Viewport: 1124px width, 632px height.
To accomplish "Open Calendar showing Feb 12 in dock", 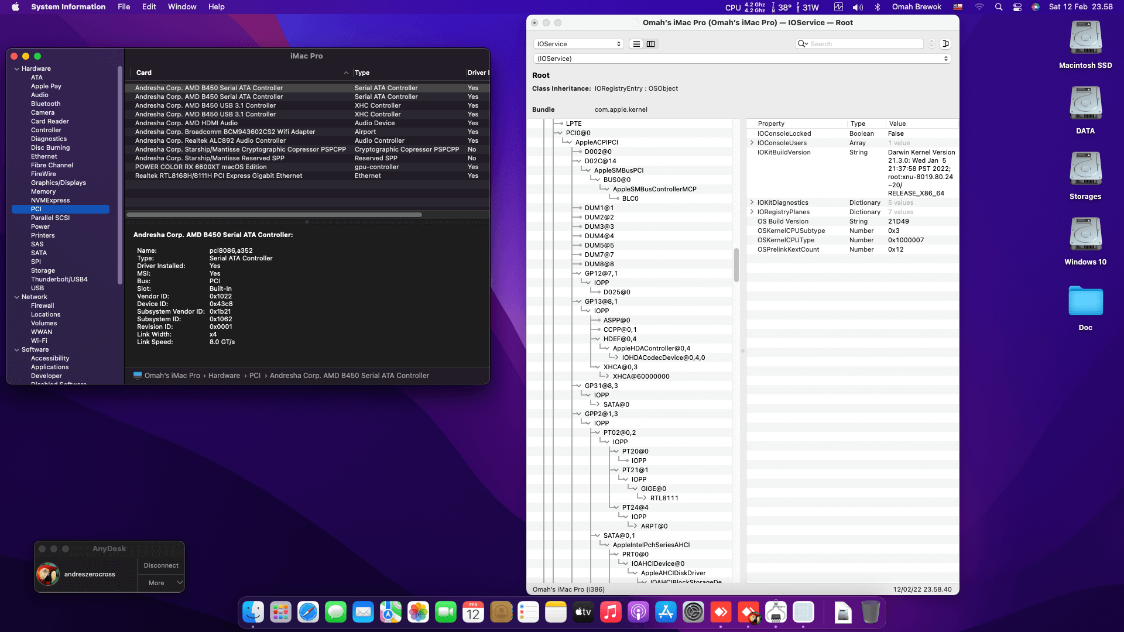I will pos(473,613).
